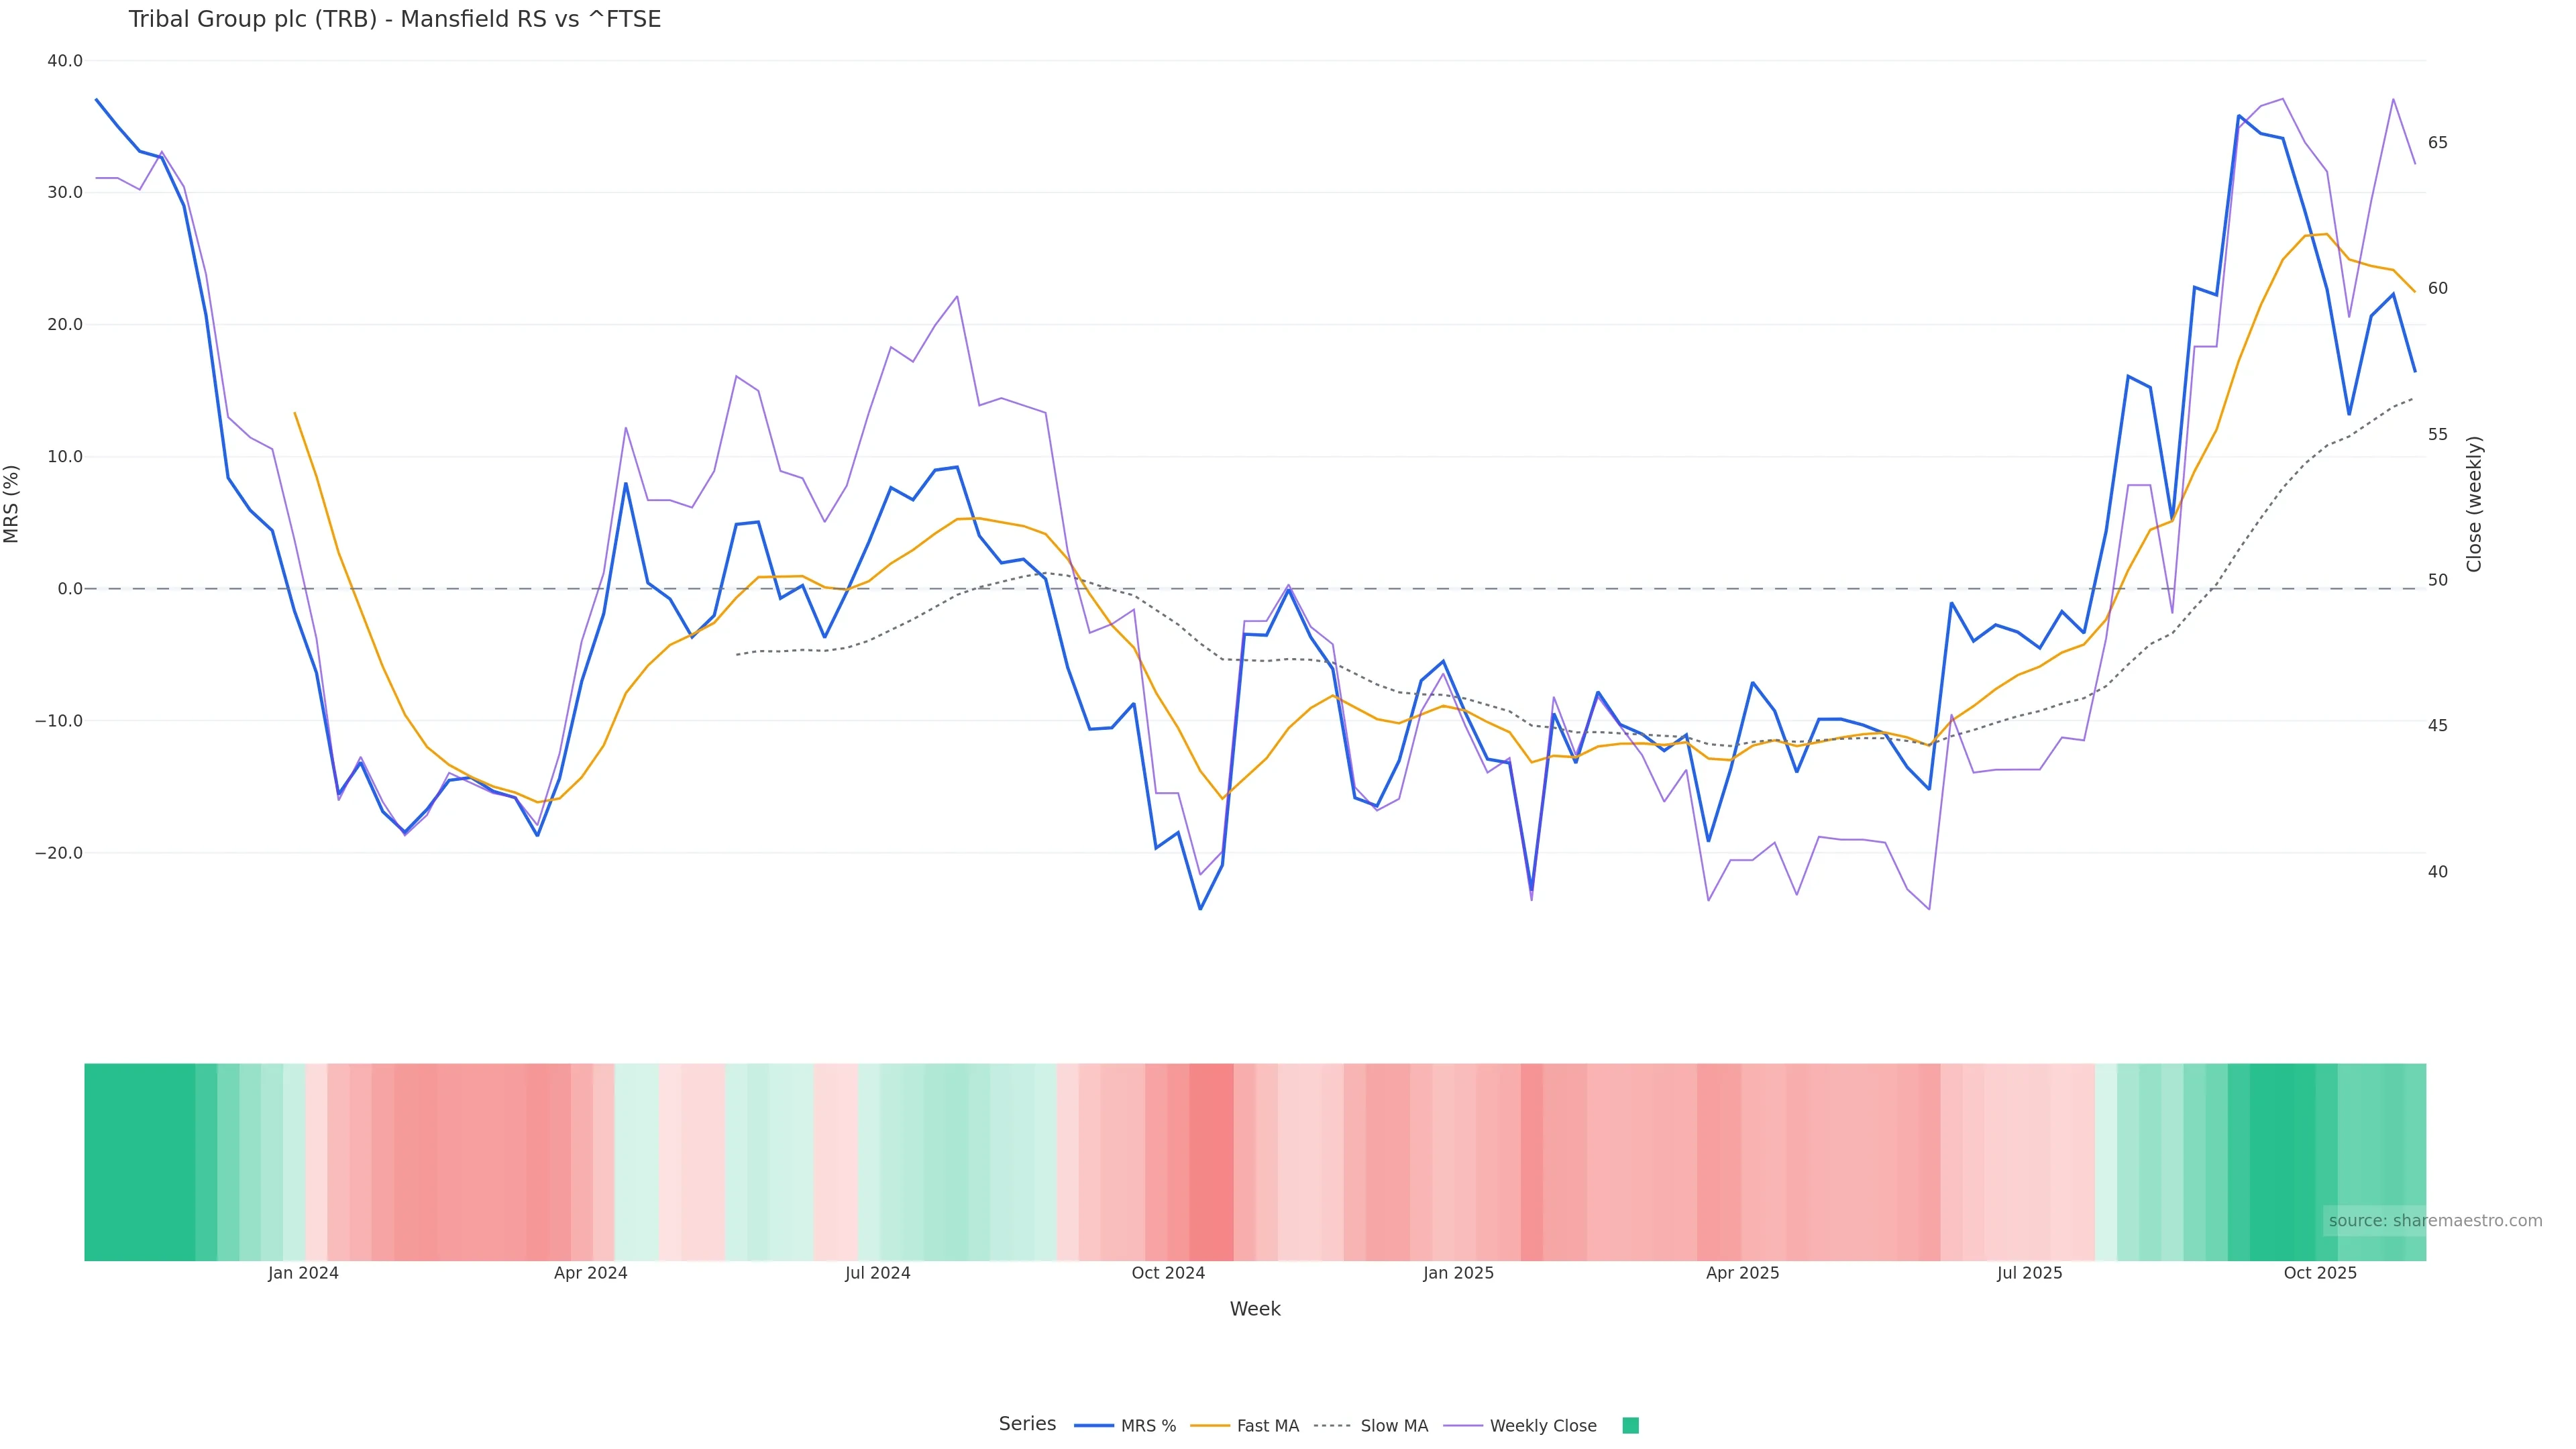
Task: Click the green square legend swatch
Action: [x=1630, y=1426]
